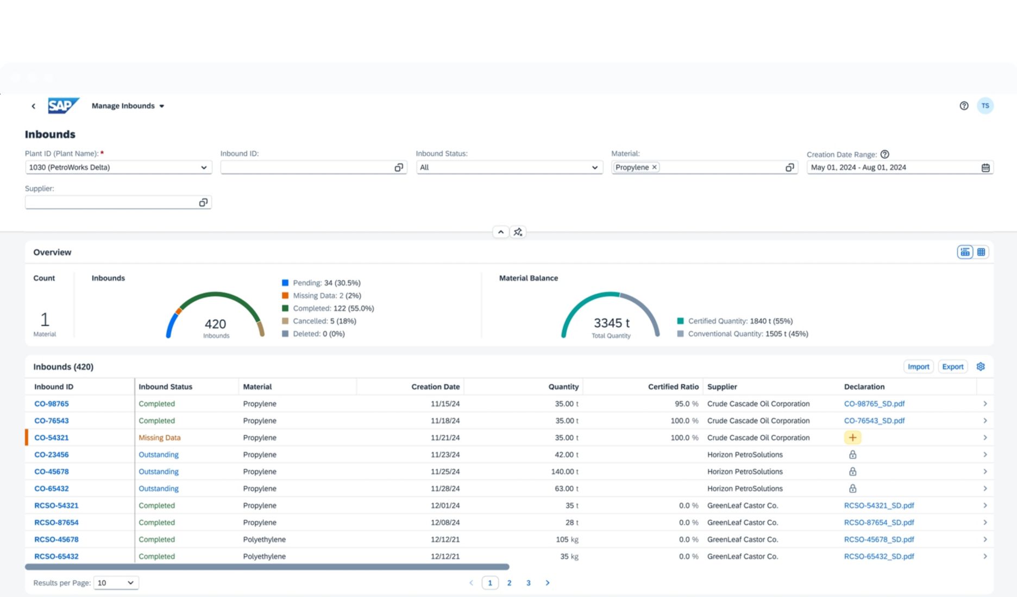
Task: Go to page 2 of results
Action: [509, 583]
